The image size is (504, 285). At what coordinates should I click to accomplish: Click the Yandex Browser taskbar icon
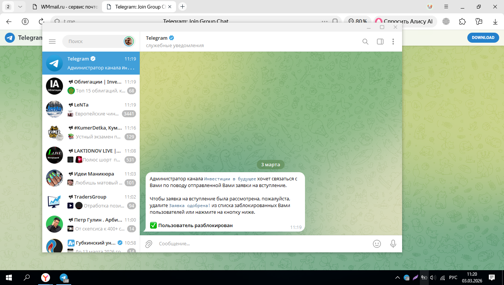pos(45,277)
